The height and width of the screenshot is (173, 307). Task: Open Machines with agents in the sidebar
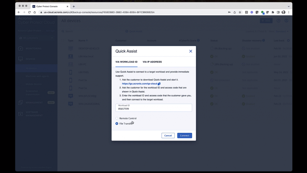(x=37, y=76)
